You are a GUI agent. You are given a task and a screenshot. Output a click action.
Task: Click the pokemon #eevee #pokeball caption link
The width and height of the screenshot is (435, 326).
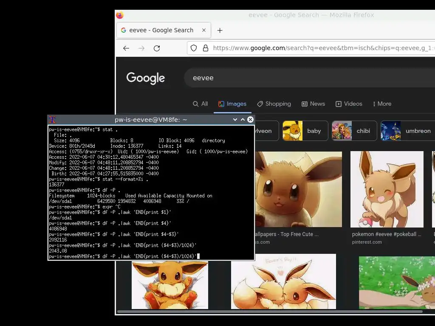pos(387,234)
